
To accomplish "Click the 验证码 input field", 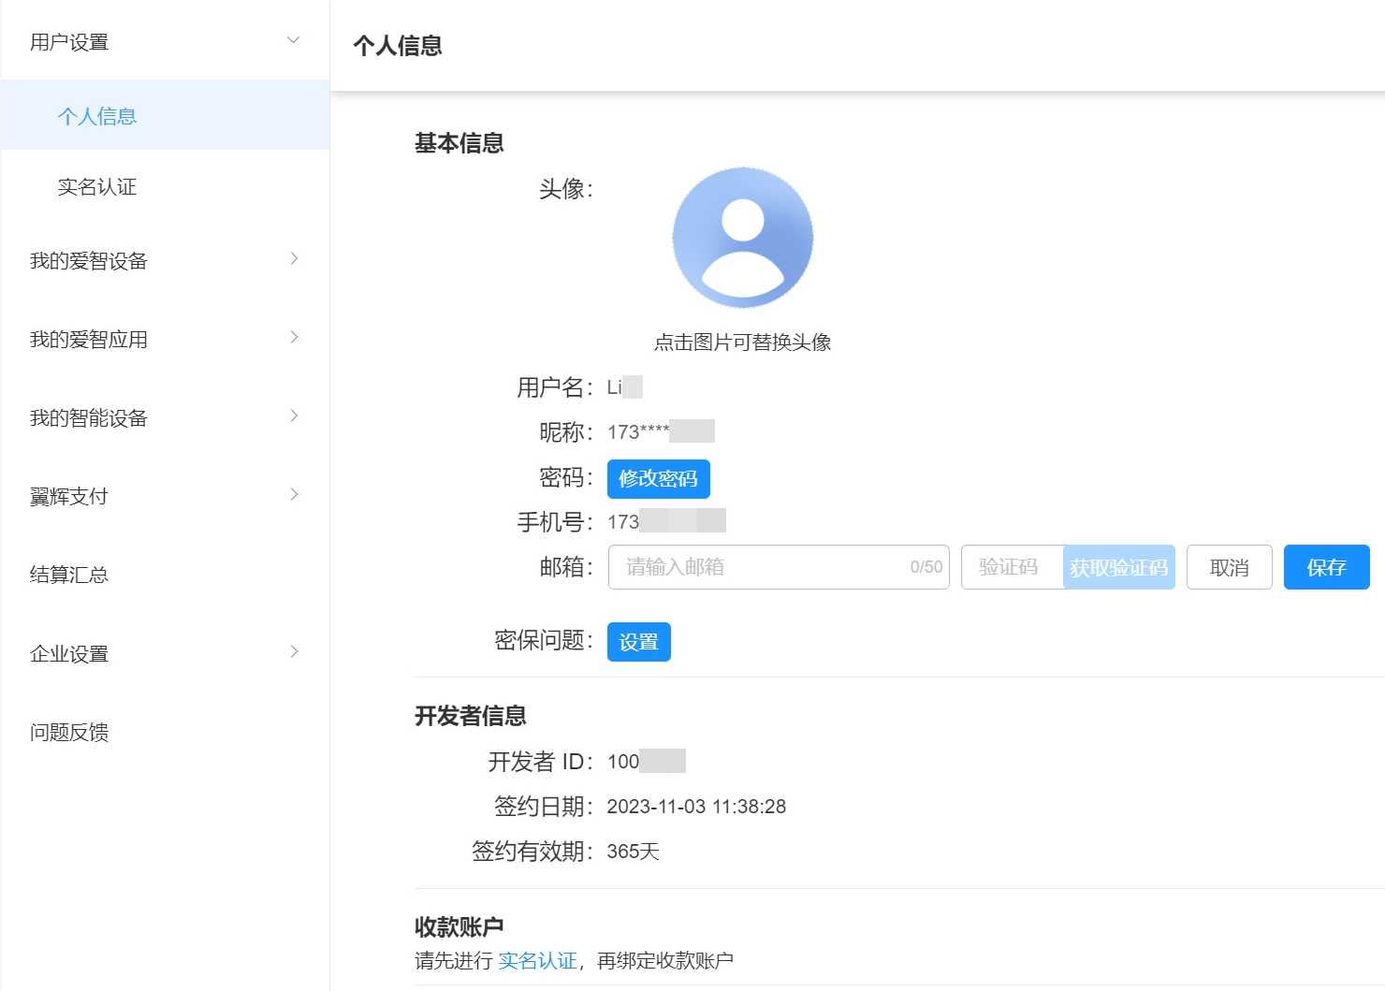I will (1011, 566).
